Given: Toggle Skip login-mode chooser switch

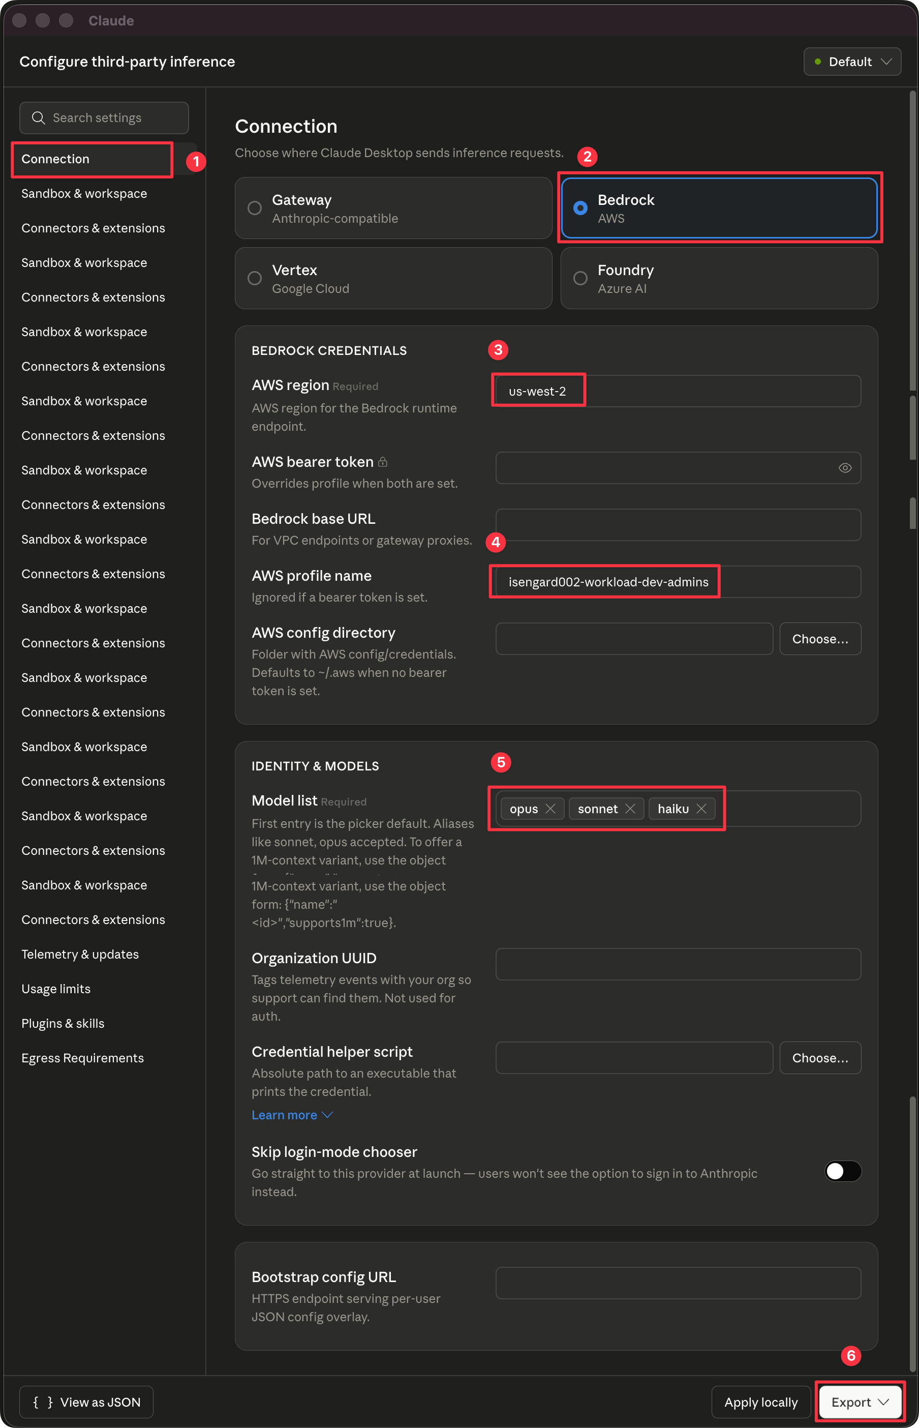Looking at the screenshot, I should 843,1171.
